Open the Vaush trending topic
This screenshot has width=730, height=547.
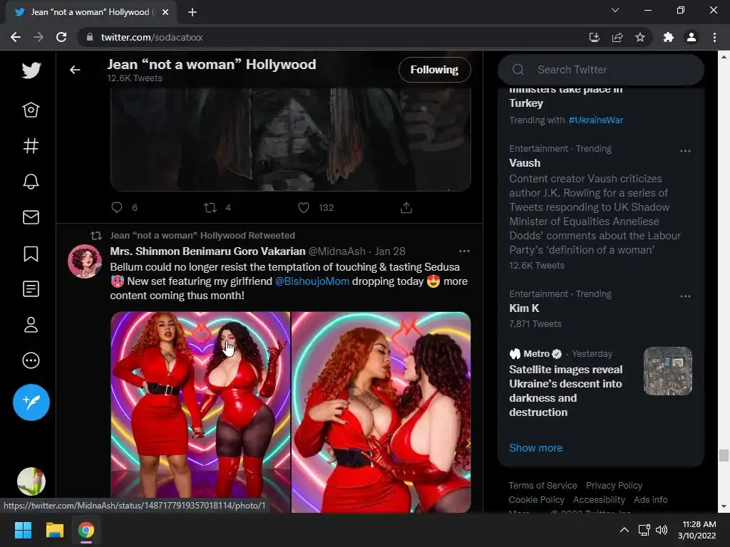(x=525, y=163)
